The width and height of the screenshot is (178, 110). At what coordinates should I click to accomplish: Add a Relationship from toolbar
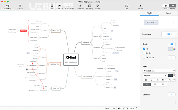[70, 7]
